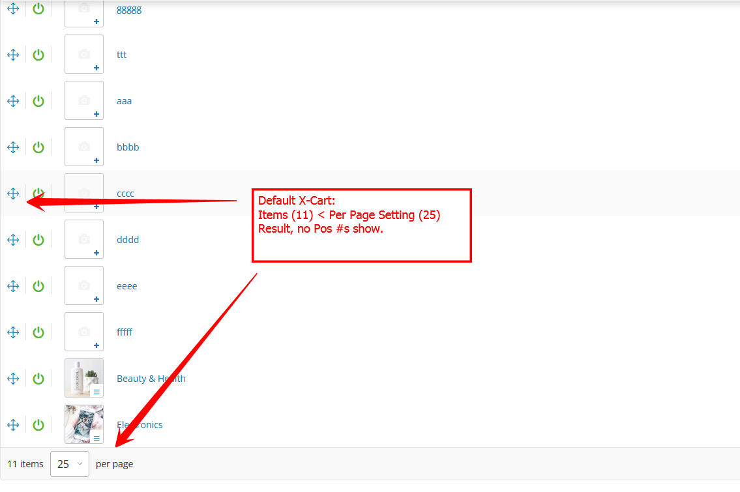Open the 25 per page dropdown
Screen dimensions: 740x492
pyautogui.click(x=70, y=464)
